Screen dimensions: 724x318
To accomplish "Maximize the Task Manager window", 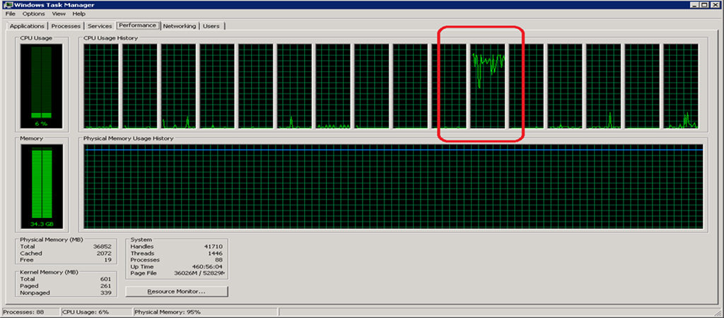I will [x=705, y=4].
